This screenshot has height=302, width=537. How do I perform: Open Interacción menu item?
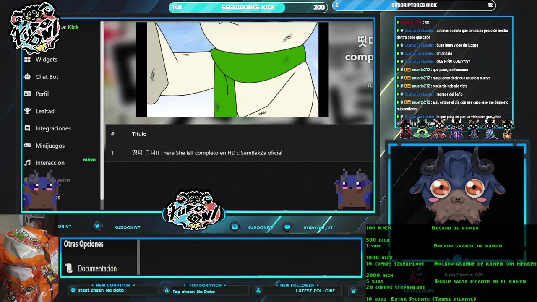pos(50,163)
